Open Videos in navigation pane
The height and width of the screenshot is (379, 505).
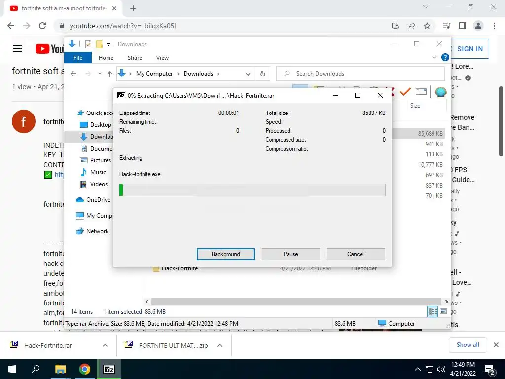94,184
